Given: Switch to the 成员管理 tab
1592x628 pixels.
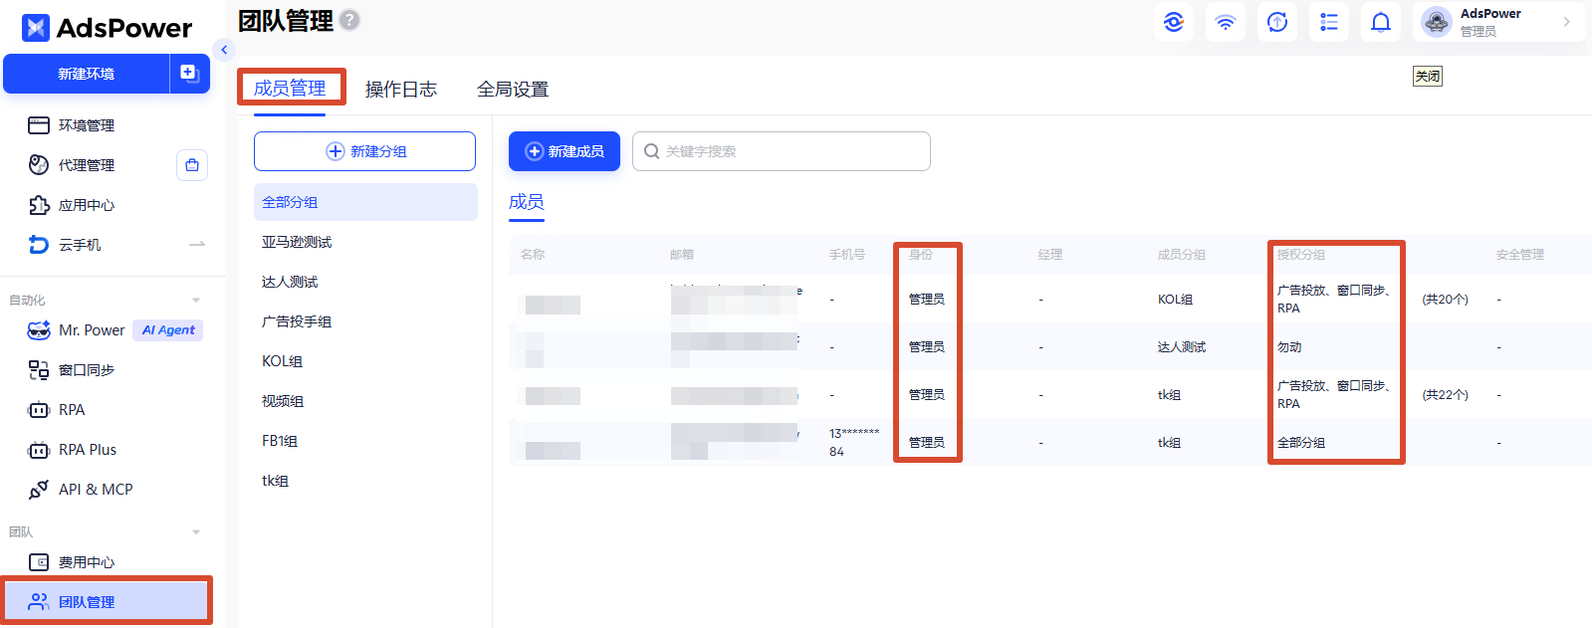Looking at the screenshot, I should click(x=290, y=89).
